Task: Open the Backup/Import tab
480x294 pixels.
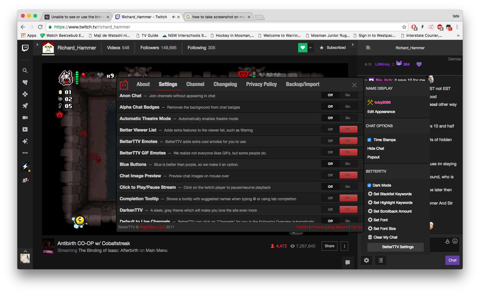Action: pos(302,84)
